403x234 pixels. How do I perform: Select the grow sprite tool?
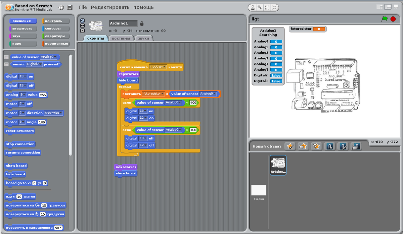267,7
